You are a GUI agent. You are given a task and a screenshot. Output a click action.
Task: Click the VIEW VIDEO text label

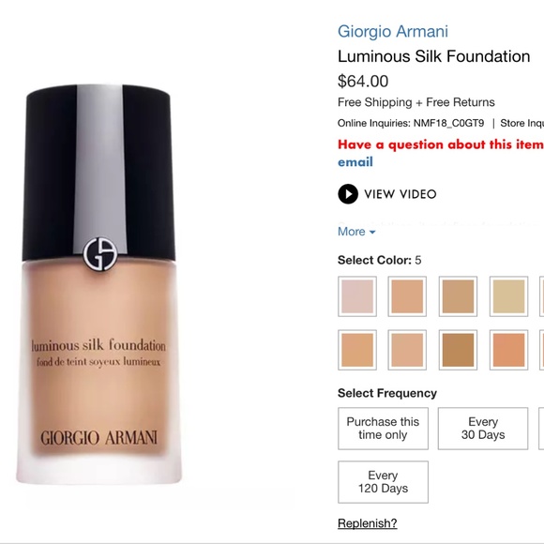click(400, 194)
